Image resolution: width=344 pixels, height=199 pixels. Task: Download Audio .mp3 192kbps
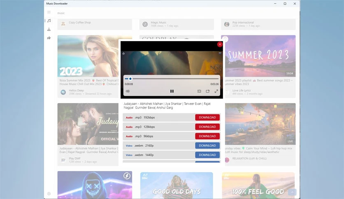(x=207, y=118)
